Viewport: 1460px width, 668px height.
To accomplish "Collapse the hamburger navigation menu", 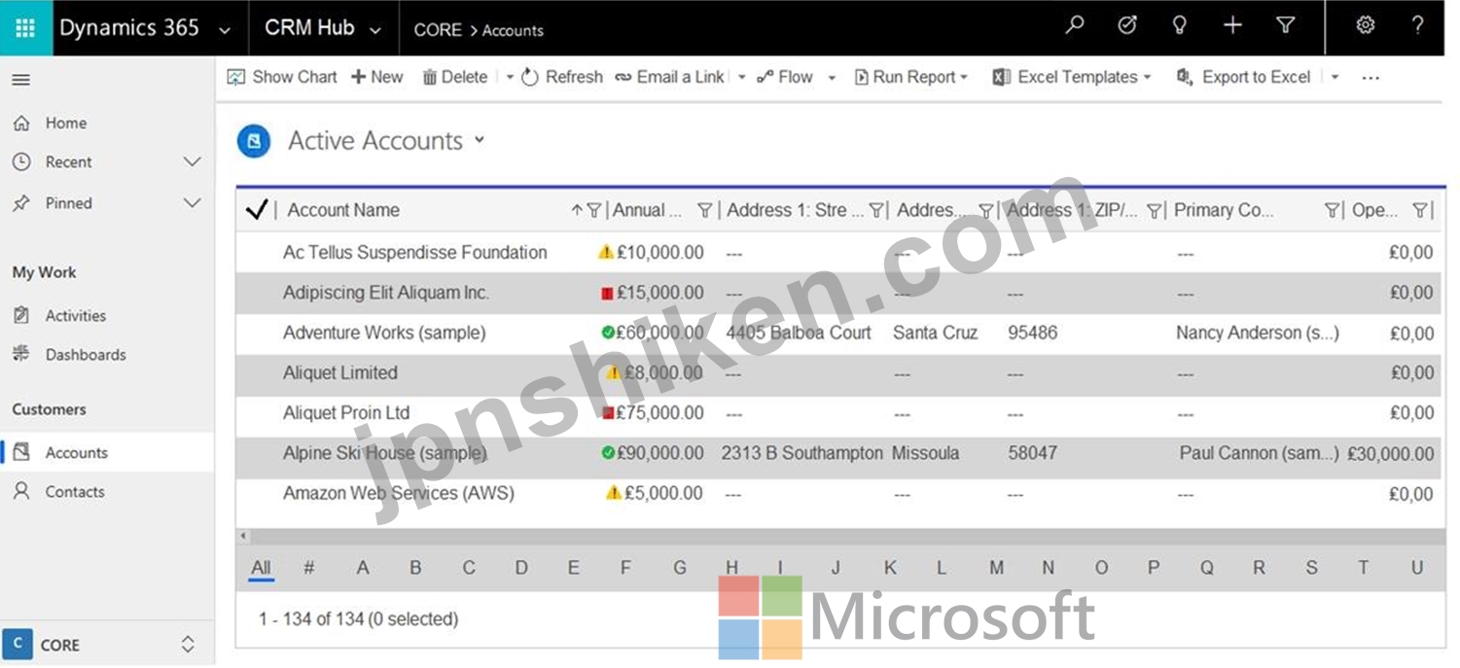I will click(20, 80).
